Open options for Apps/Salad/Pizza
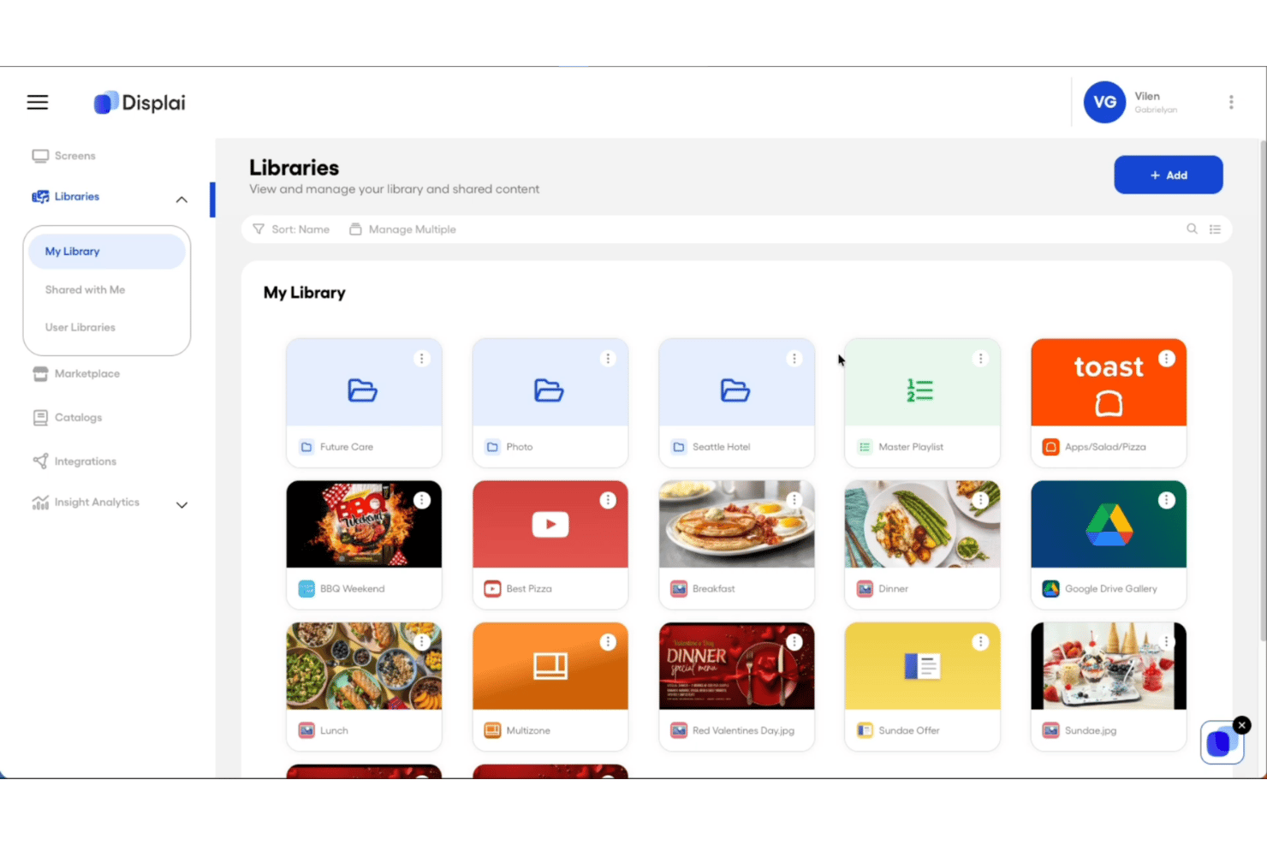This screenshot has width=1267, height=845. [x=1167, y=359]
